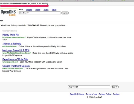
Task: Click the 'Sponsored Links' heading text
Action: click(x=10, y=31)
